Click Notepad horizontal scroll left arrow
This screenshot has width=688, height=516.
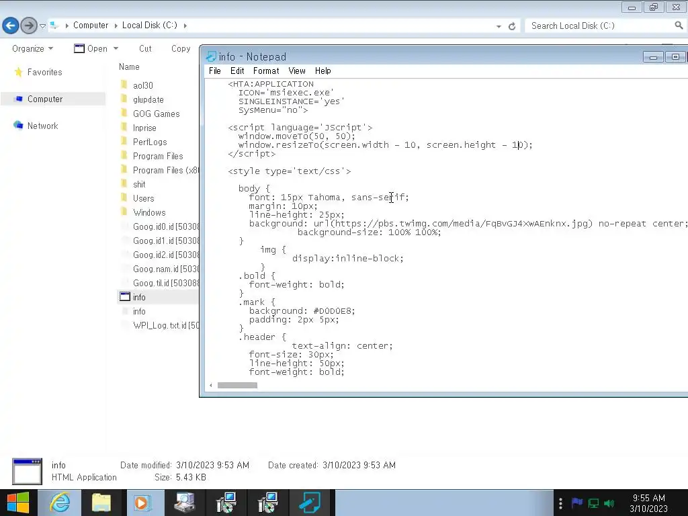[211, 385]
